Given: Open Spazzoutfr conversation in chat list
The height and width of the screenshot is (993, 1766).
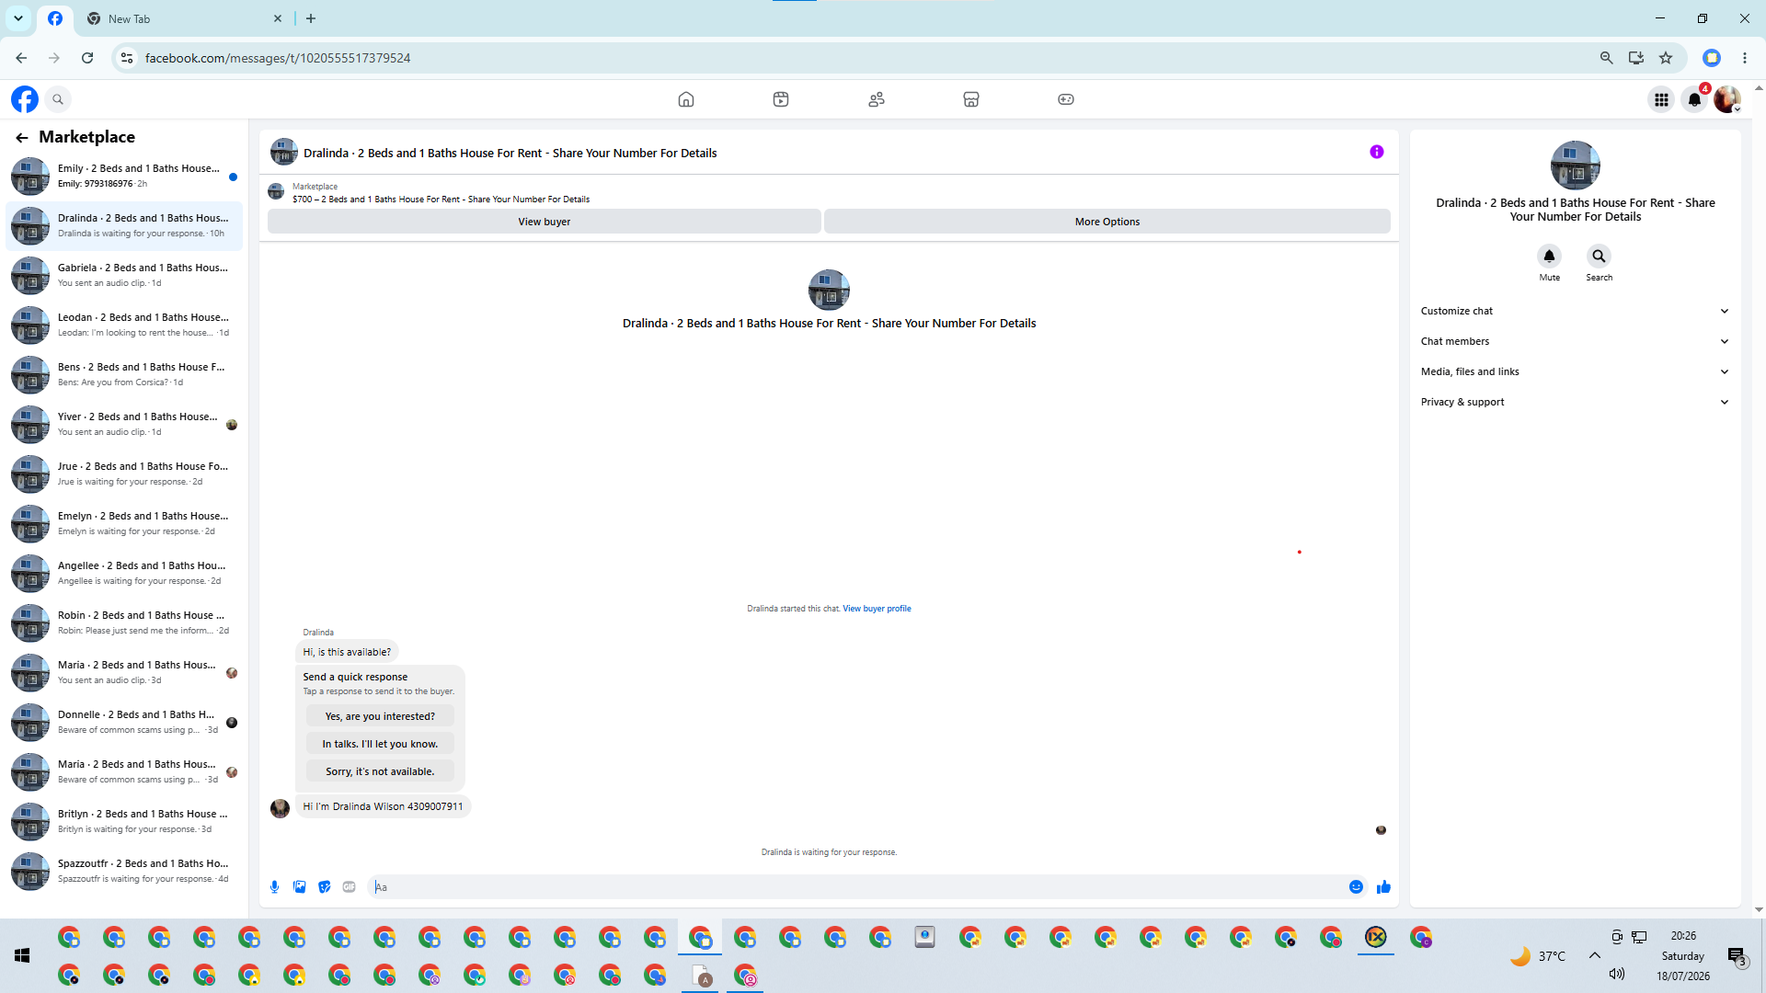Looking at the screenshot, I should point(124,872).
